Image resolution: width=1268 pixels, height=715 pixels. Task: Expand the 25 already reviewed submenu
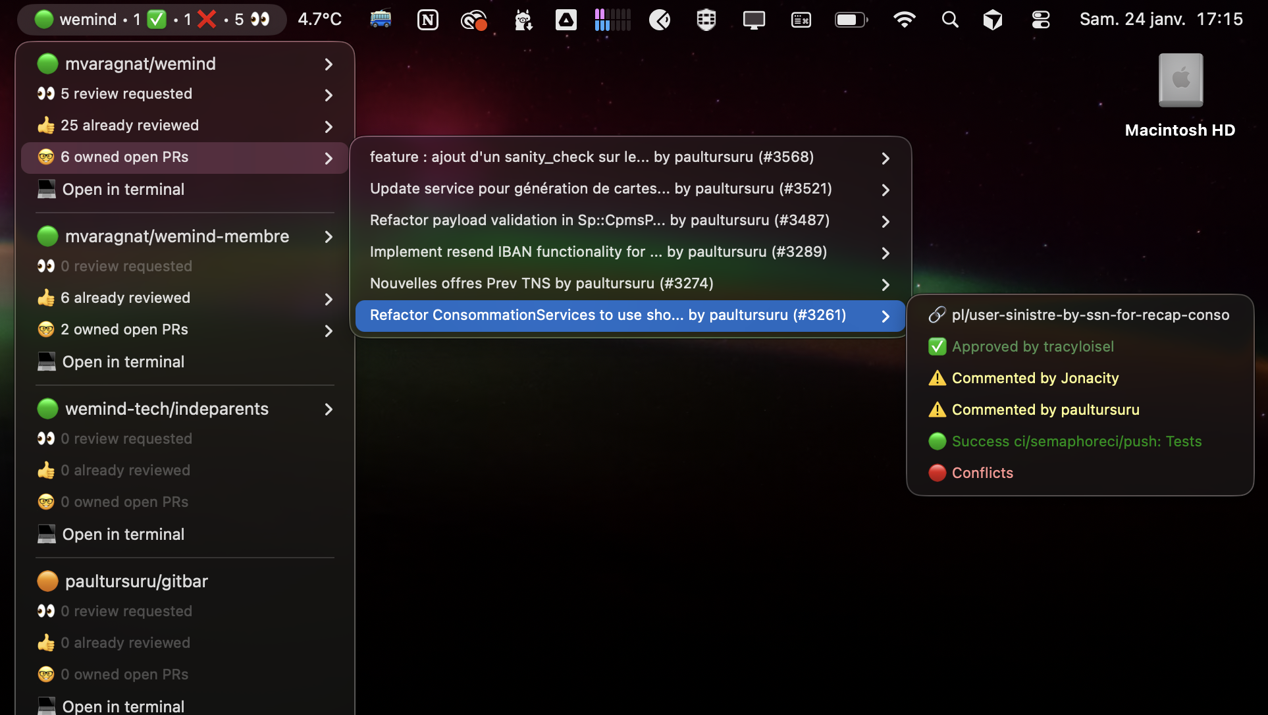(328, 126)
